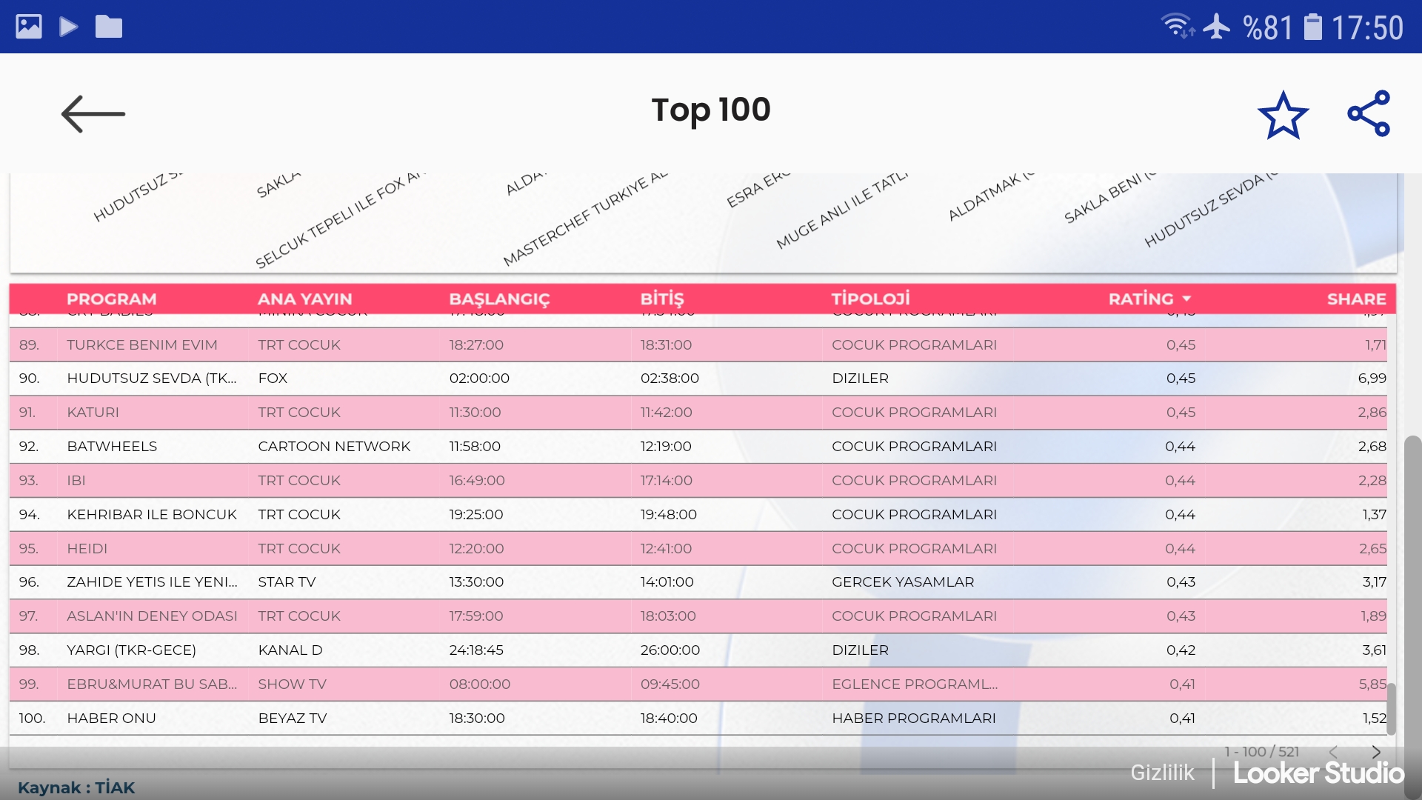Tap the airplane mode icon
The image size is (1422, 800).
pos(1216,27)
